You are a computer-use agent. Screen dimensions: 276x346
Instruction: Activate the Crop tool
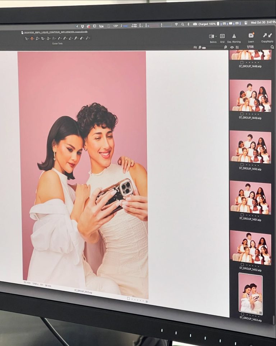pos(42,38)
